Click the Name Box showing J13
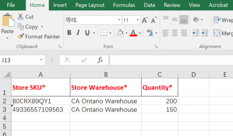This screenshot has width=233, height=136. tap(19, 60)
